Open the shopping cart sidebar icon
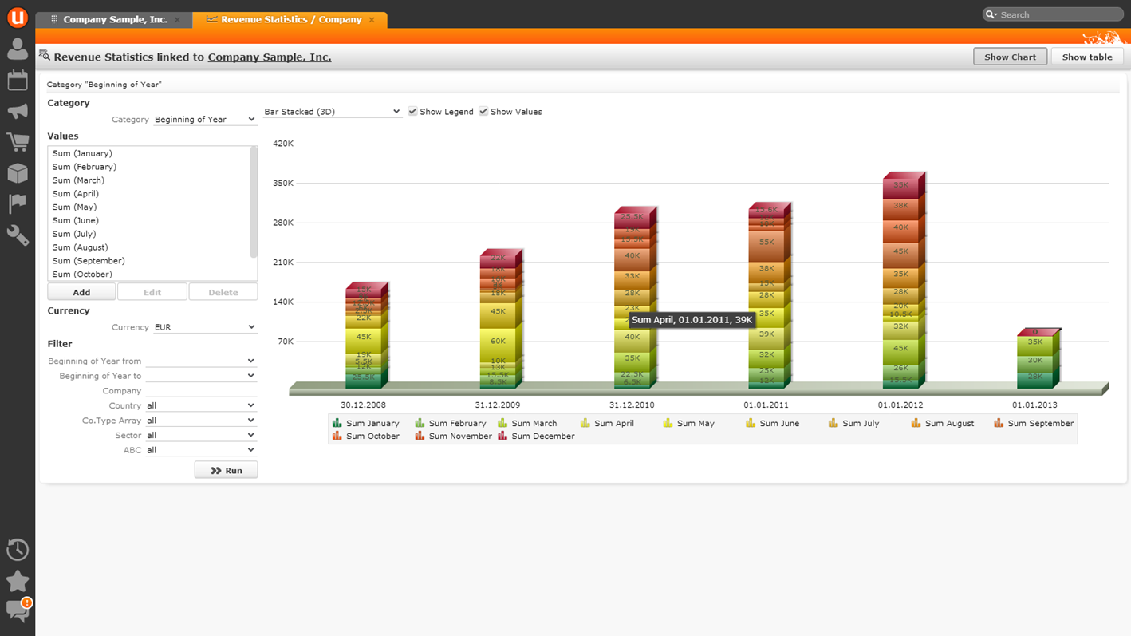This screenshot has height=636, width=1131. [17, 142]
